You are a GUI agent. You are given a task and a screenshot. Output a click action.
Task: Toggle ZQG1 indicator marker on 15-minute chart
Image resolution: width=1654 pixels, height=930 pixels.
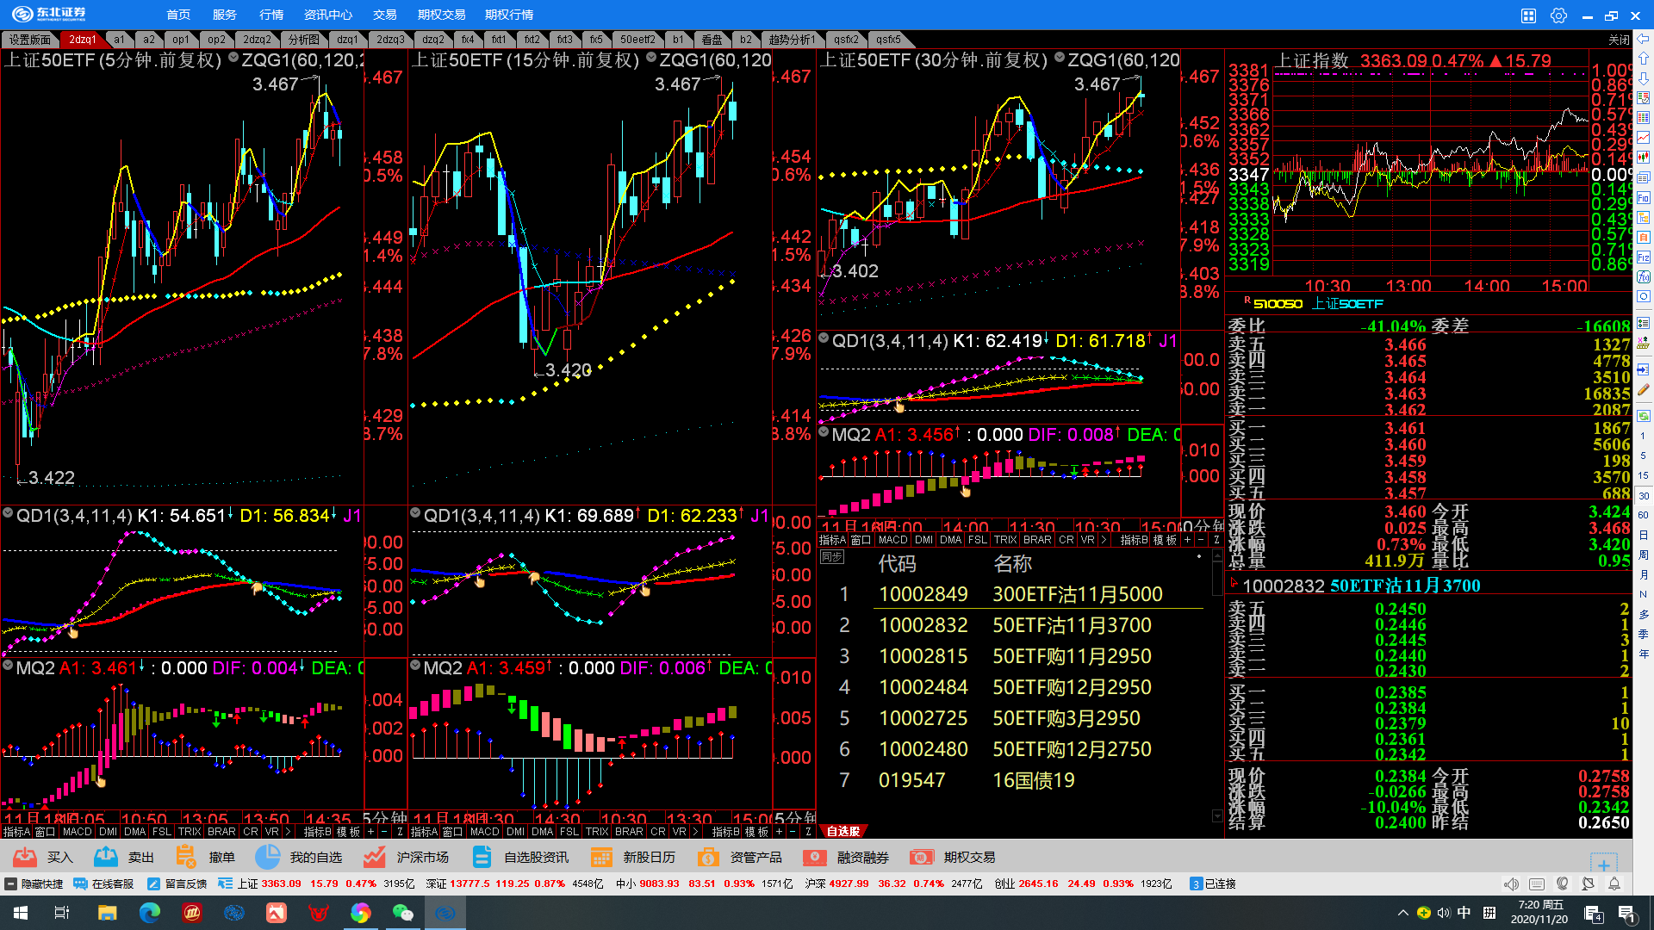pyautogui.click(x=651, y=59)
